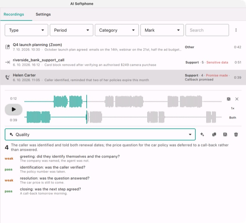Click the Other category label
Image resolution: width=246 pixels, height=223 pixels.
[x=189, y=47]
